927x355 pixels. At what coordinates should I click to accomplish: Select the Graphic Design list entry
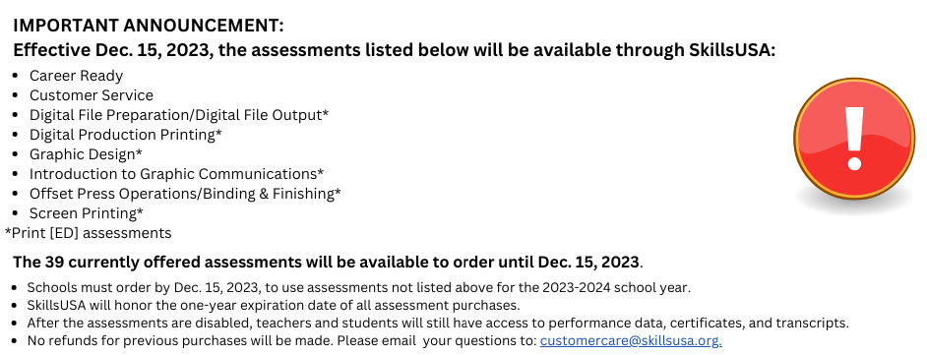click(x=86, y=154)
